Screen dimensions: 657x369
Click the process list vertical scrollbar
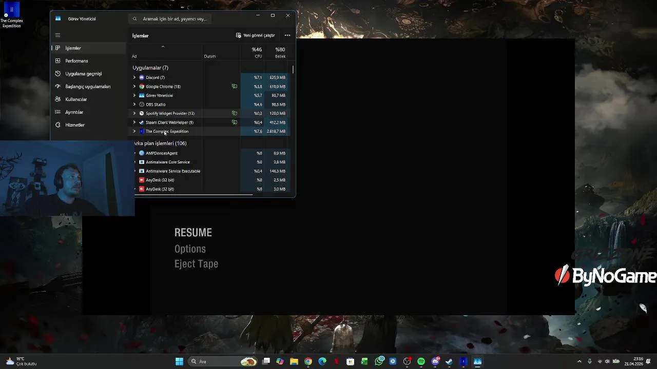[x=293, y=69]
